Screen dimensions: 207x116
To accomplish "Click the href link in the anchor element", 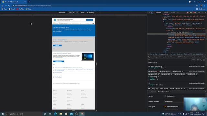I will coord(192,37).
